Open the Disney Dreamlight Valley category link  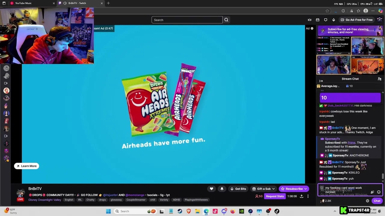pos(45,200)
